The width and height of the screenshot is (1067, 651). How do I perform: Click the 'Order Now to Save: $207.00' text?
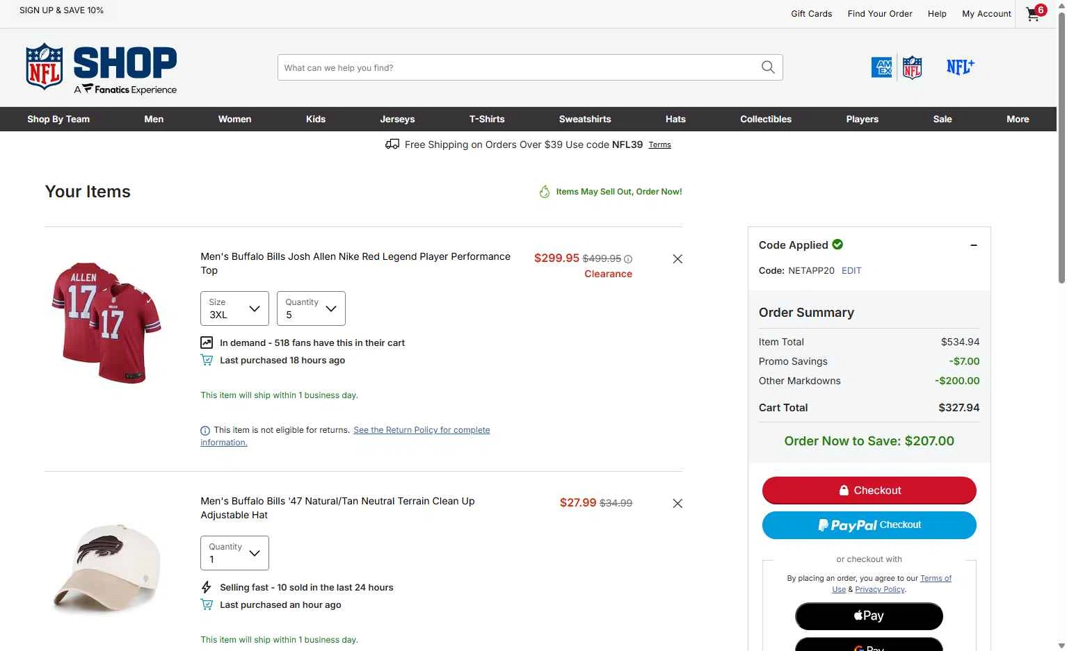pyautogui.click(x=869, y=441)
